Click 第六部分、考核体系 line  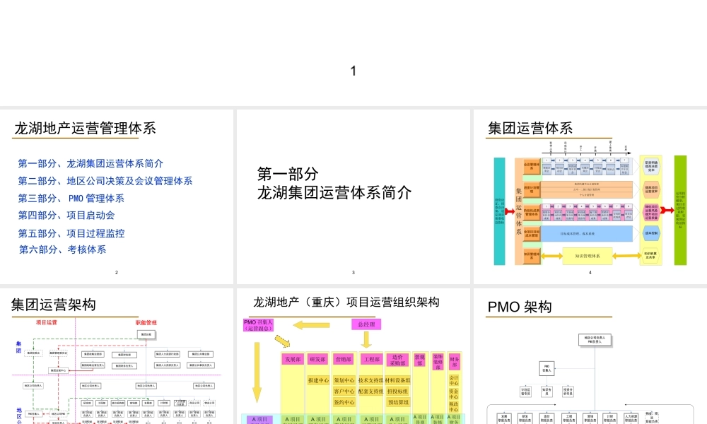pos(62,249)
